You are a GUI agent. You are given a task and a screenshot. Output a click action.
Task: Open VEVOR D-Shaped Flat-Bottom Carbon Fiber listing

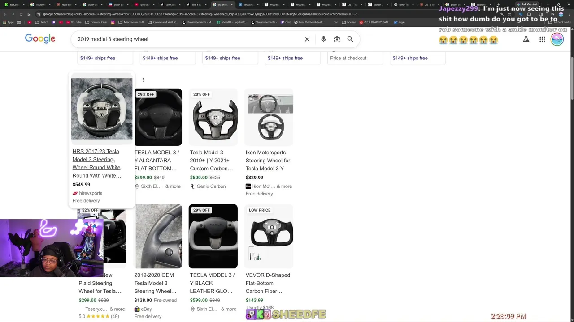pos(268,283)
